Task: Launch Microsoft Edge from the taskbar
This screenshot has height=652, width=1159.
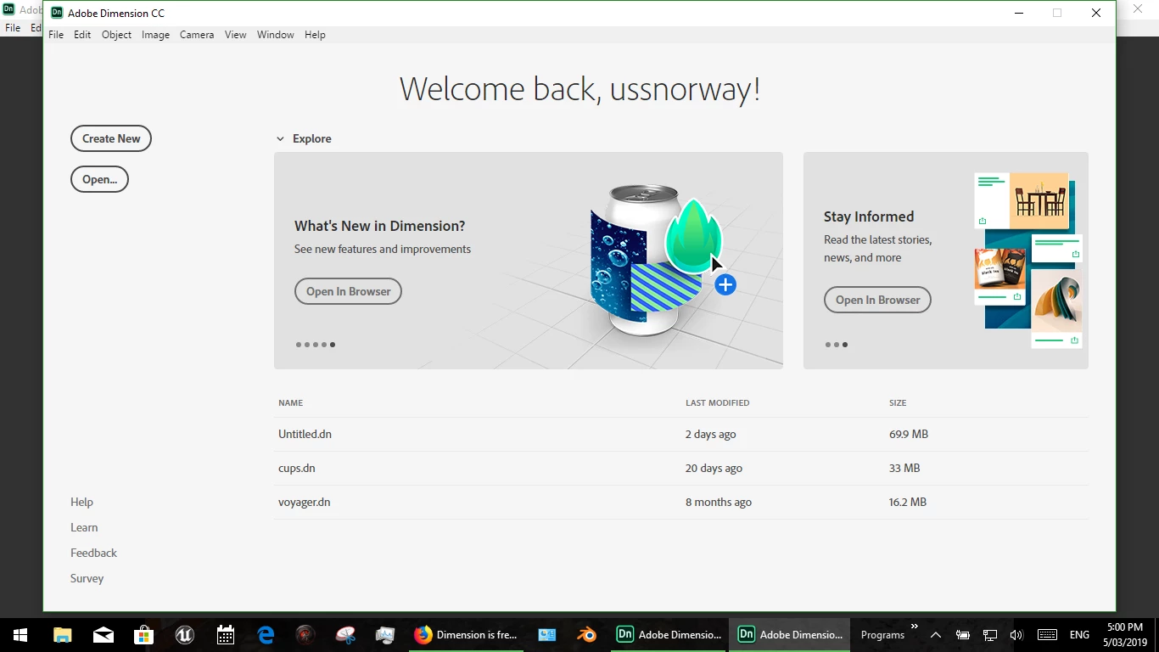Action: tap(266, 634)
